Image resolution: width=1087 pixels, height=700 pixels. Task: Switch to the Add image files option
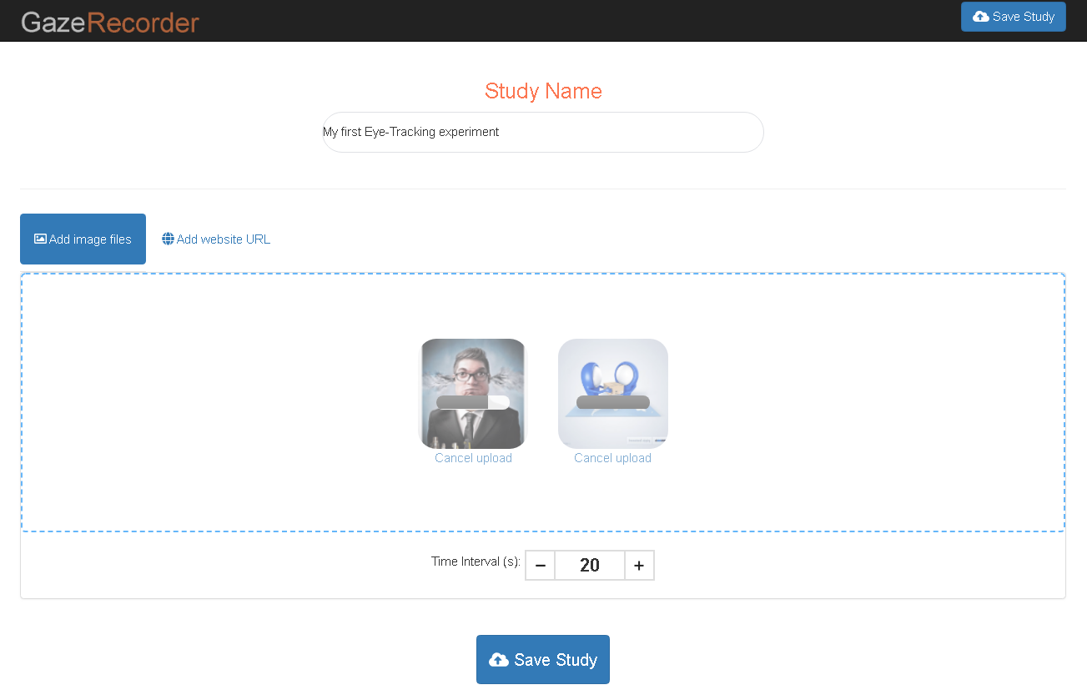pyautogui.click(x=83, y=239)
